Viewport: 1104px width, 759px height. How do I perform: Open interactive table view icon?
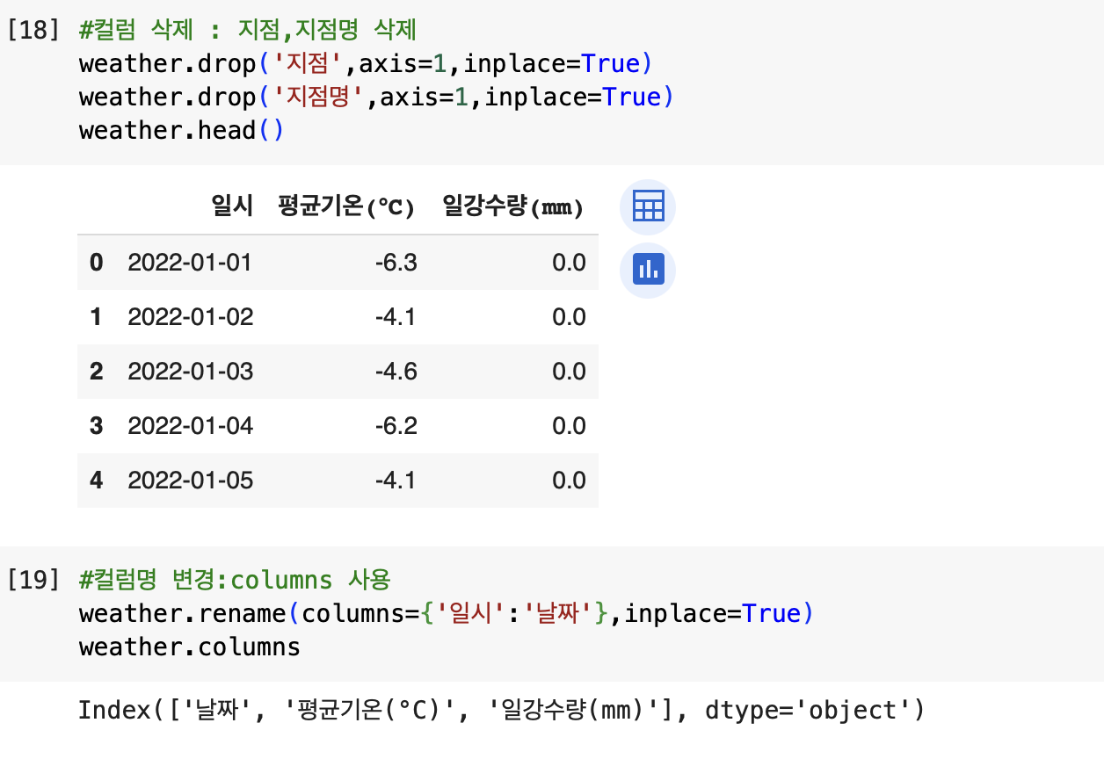pyautogui.click(x=648, y=207)
